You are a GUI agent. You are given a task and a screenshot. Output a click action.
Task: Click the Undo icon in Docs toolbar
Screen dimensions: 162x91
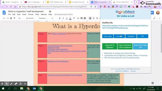[4, 18]
